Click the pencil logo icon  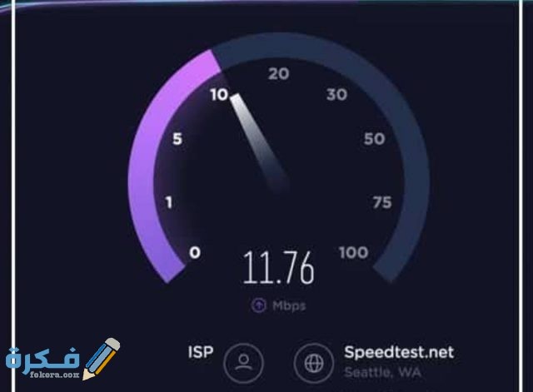click(x=102, y=359)
